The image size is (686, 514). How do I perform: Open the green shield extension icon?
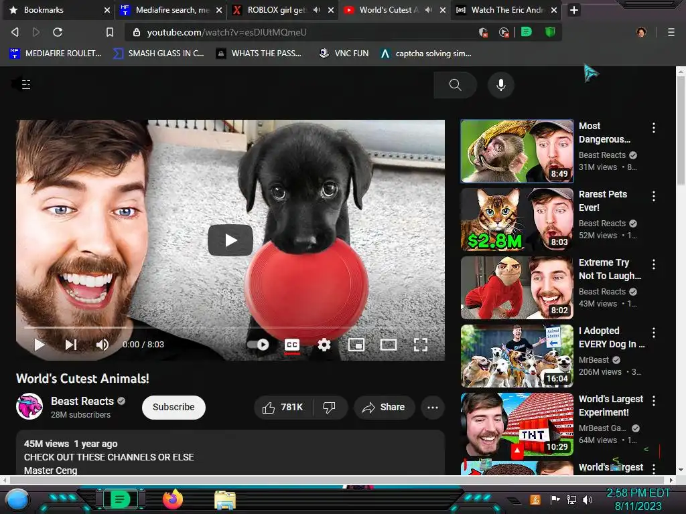pyautogui.click(x=550, y=31)
